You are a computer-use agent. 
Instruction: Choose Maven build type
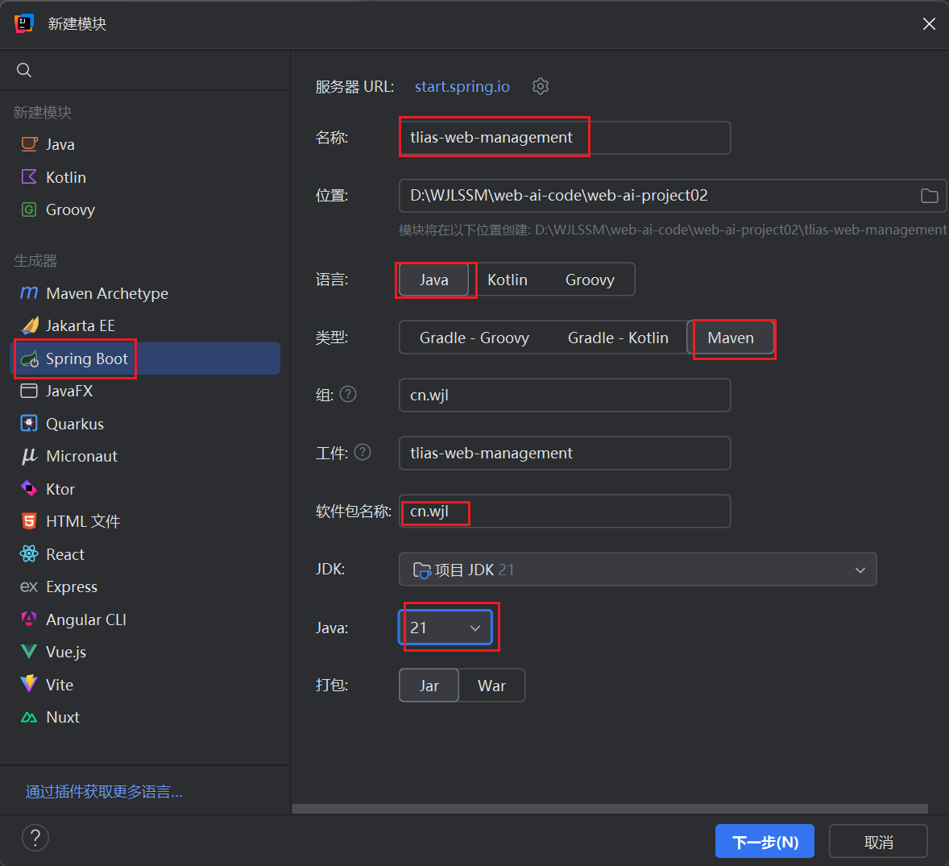pos(731,338)
